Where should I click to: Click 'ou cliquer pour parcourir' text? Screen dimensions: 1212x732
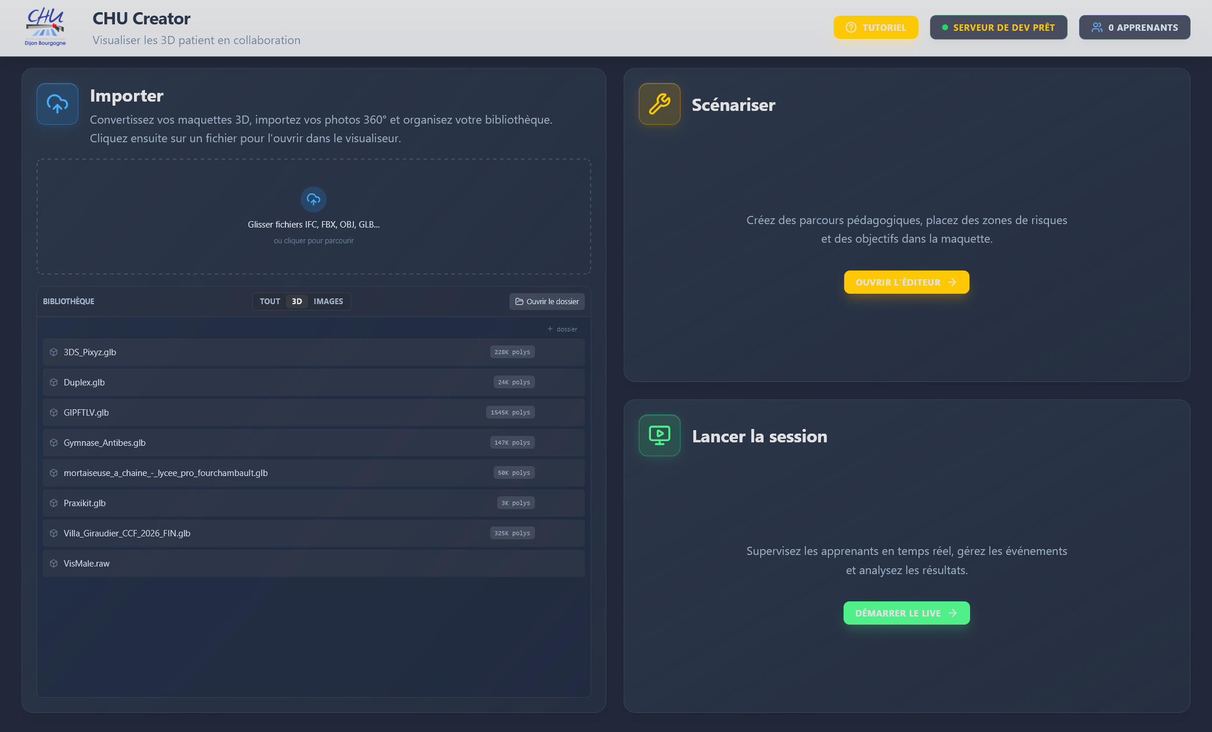[x=314, y=241]
